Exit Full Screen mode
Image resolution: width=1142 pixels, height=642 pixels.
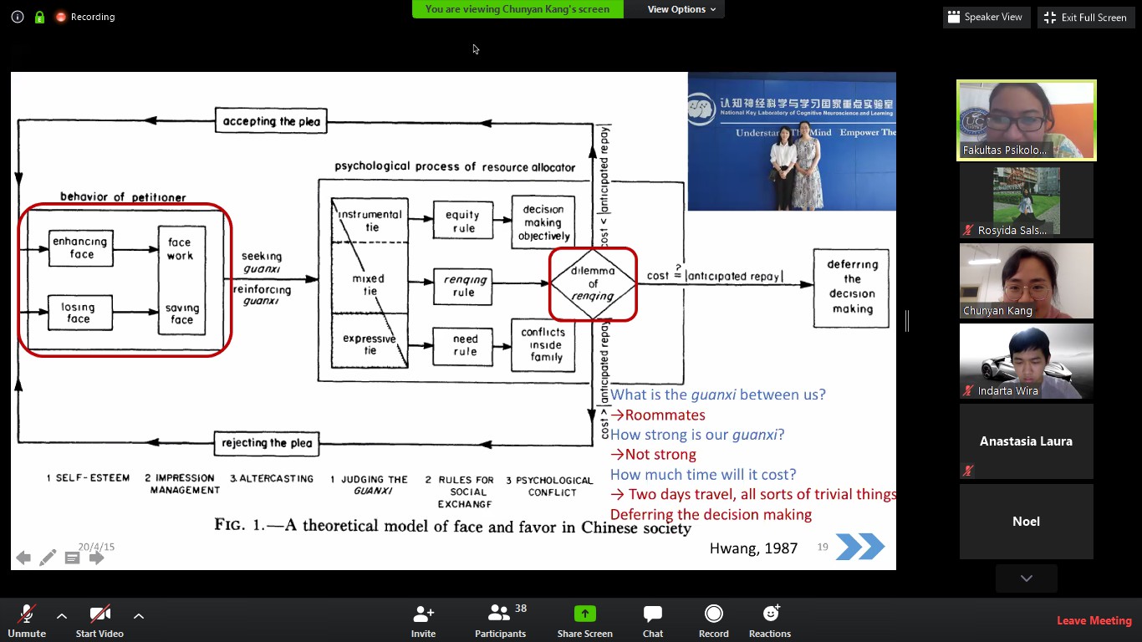tap(1086, 17)
